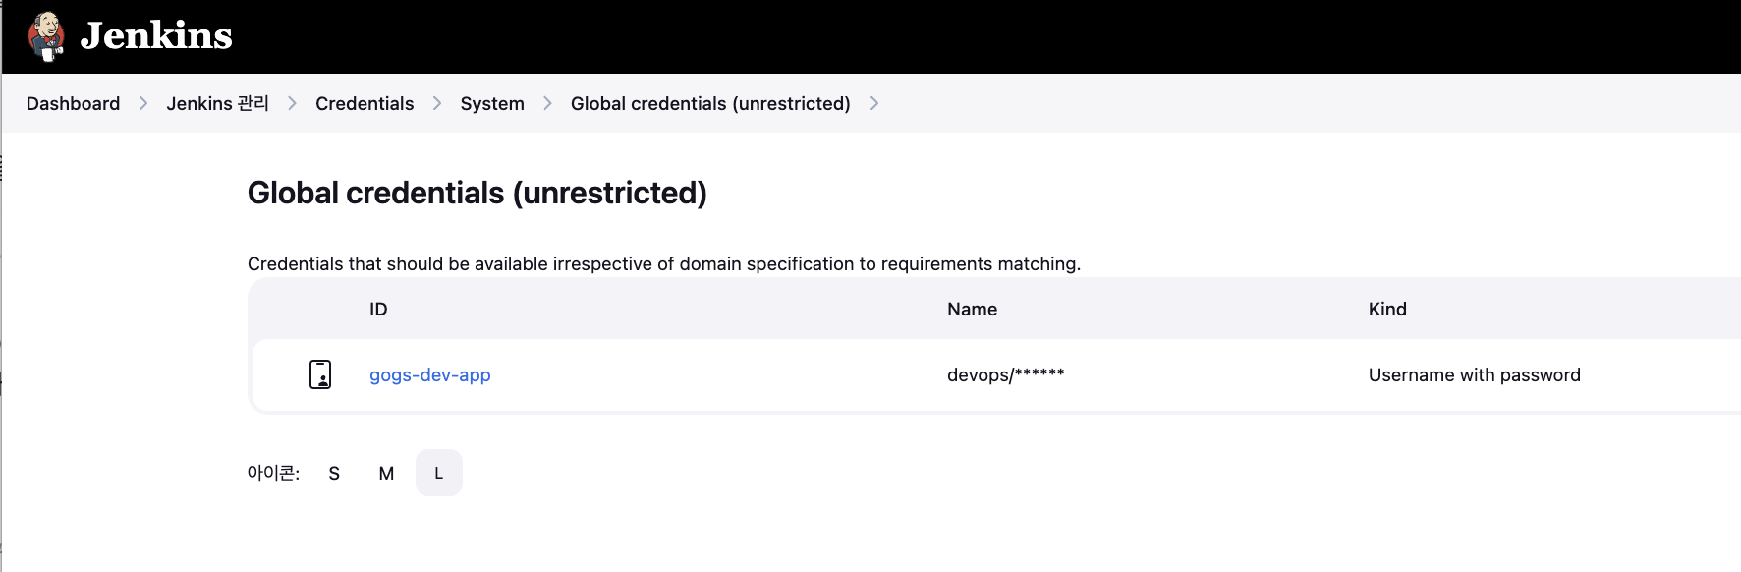The height and width of the screenshot is (572, 1741).
Task: Select the L icon size option
Action: click(x=438, y=473)
